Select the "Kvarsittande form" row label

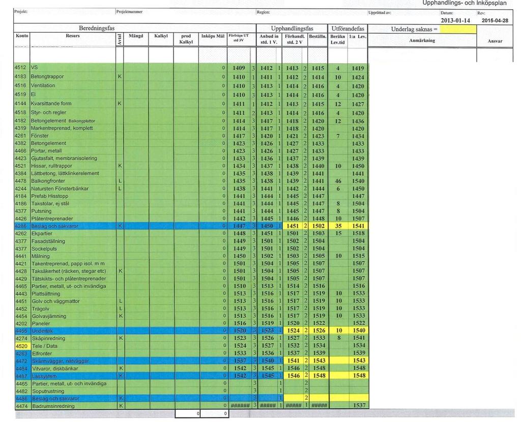click(x=51, y=104)
